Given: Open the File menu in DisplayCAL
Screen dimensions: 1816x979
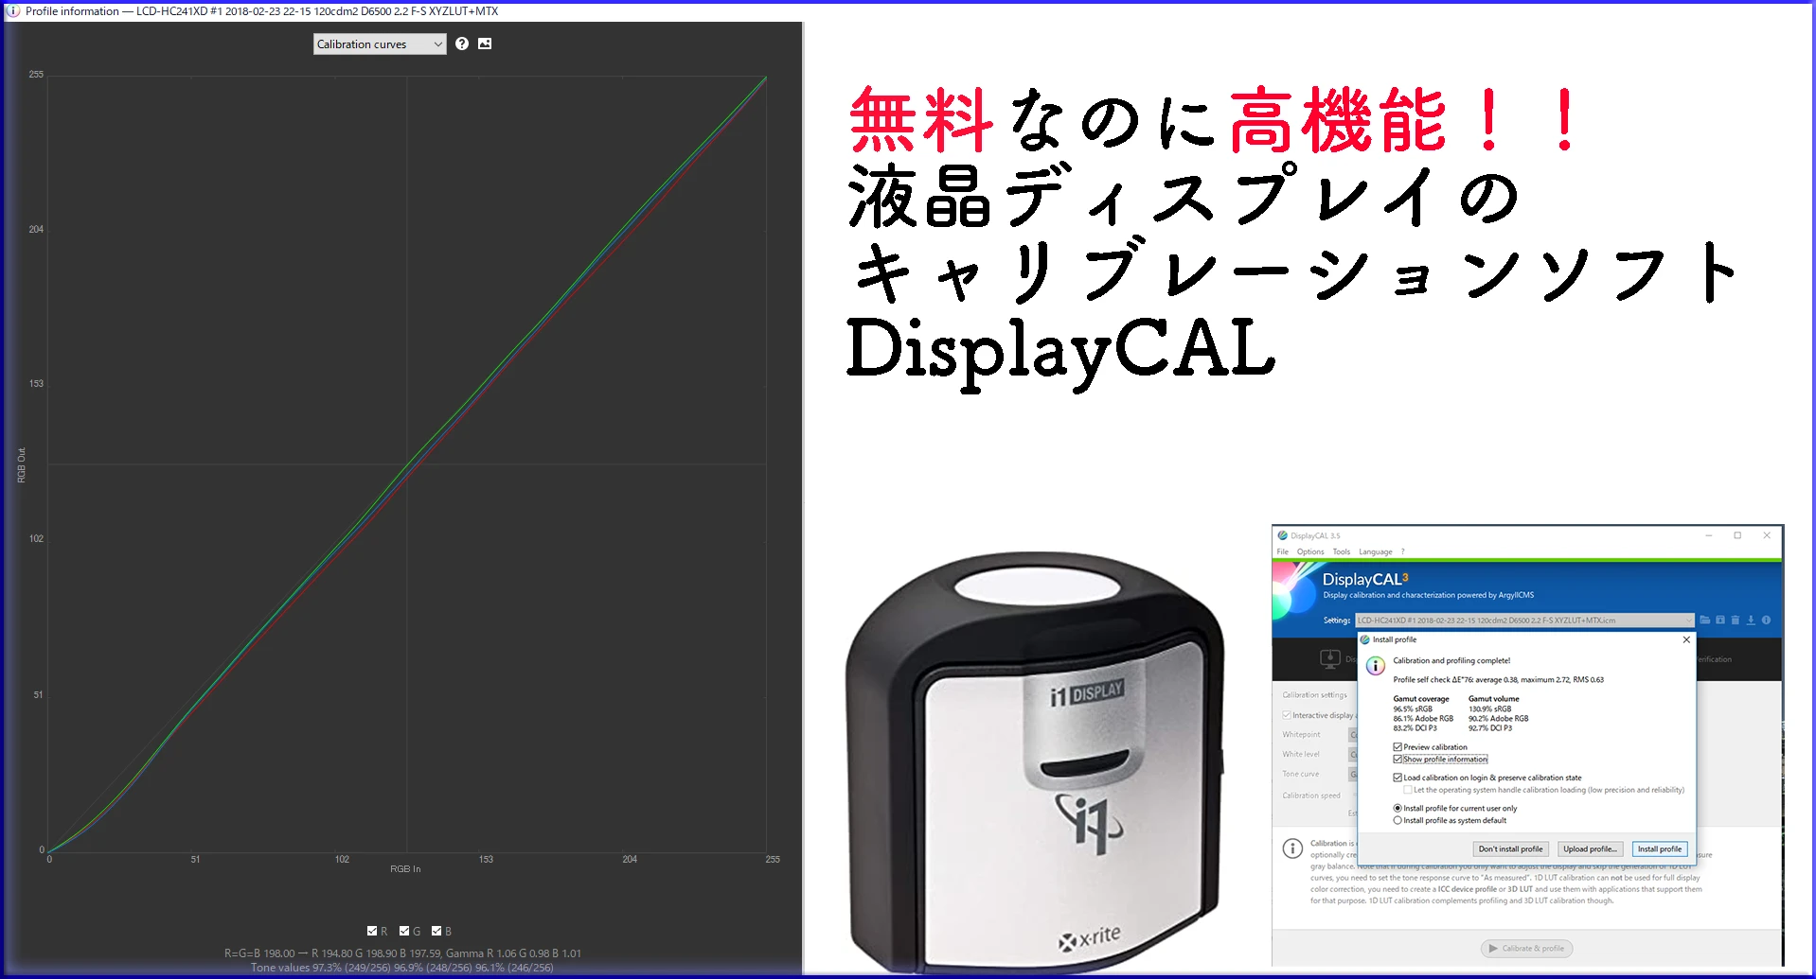Looking at the screenshot, I should 1283,551.
